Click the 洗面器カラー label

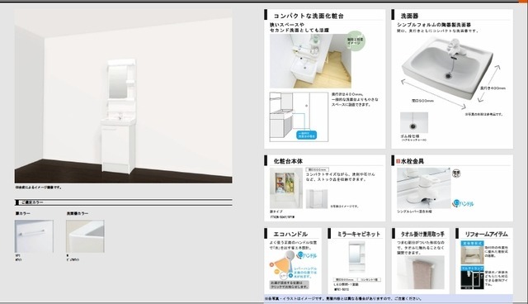[x=78, y=213]
